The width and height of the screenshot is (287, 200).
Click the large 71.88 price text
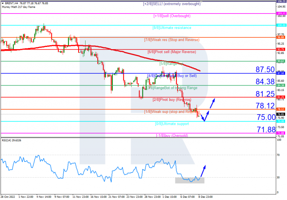coord(265,129)
